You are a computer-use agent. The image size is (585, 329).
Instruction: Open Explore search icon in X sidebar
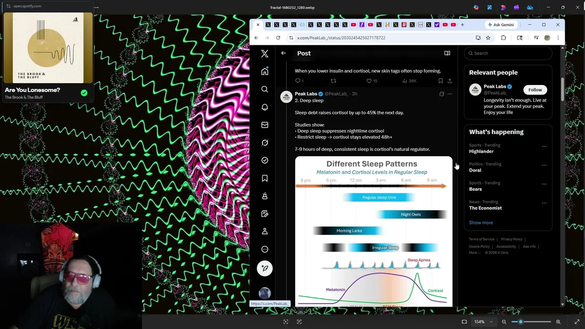coord(265,90)
